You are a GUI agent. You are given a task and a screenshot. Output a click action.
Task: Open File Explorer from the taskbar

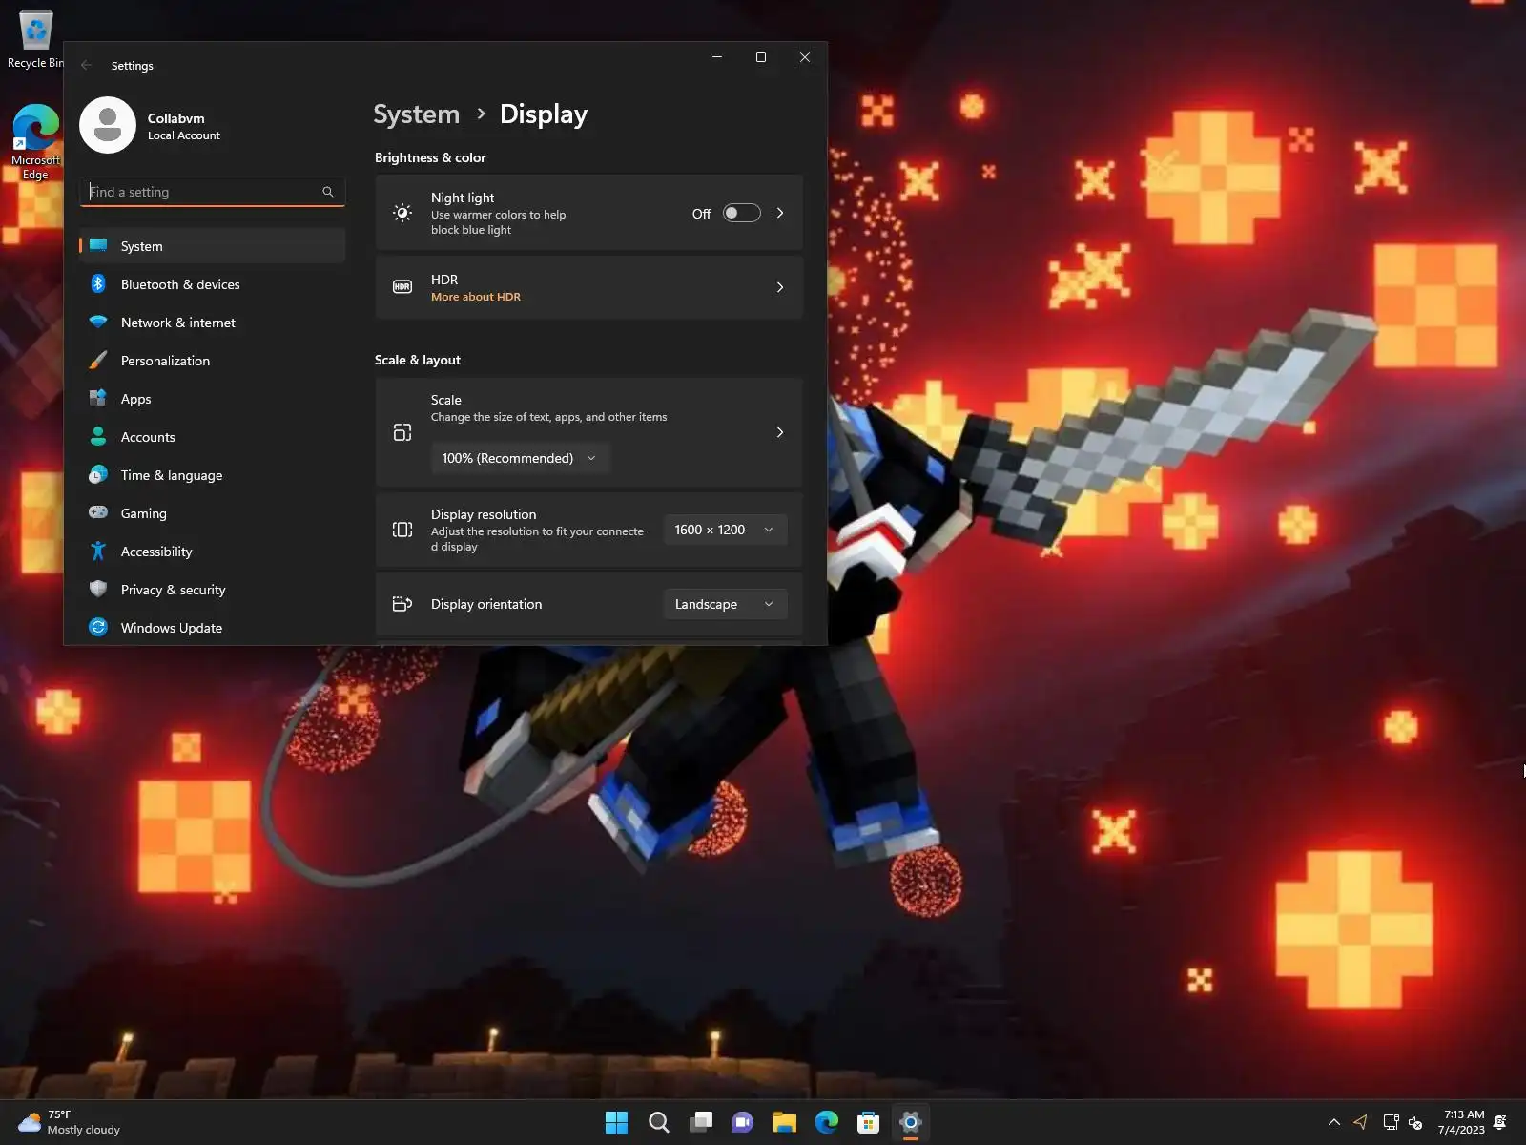[x=784, y=1122]
